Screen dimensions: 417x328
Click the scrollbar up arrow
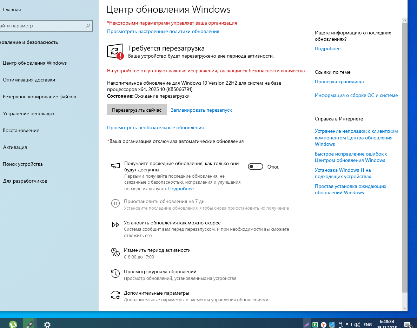(404, 20)
